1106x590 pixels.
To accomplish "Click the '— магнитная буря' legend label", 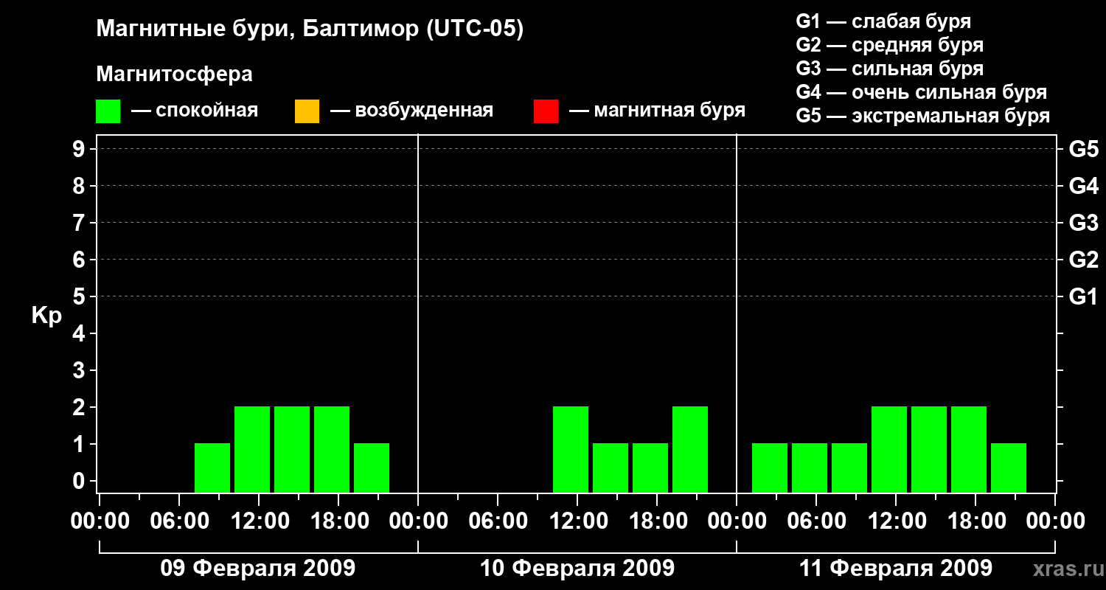I will click(x=657, y=111).
